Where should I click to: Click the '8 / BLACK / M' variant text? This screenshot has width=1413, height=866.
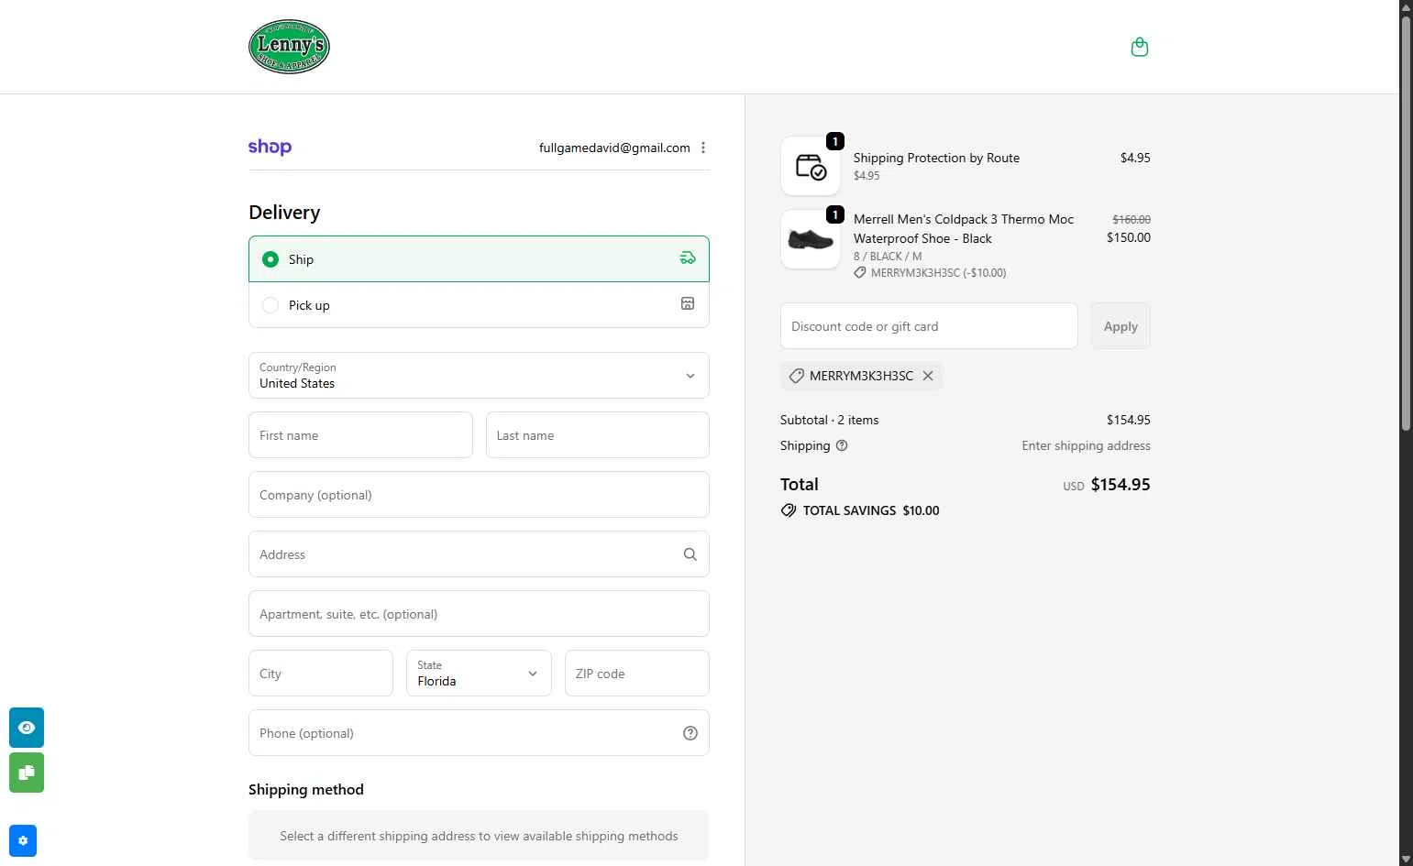[888, 257]
